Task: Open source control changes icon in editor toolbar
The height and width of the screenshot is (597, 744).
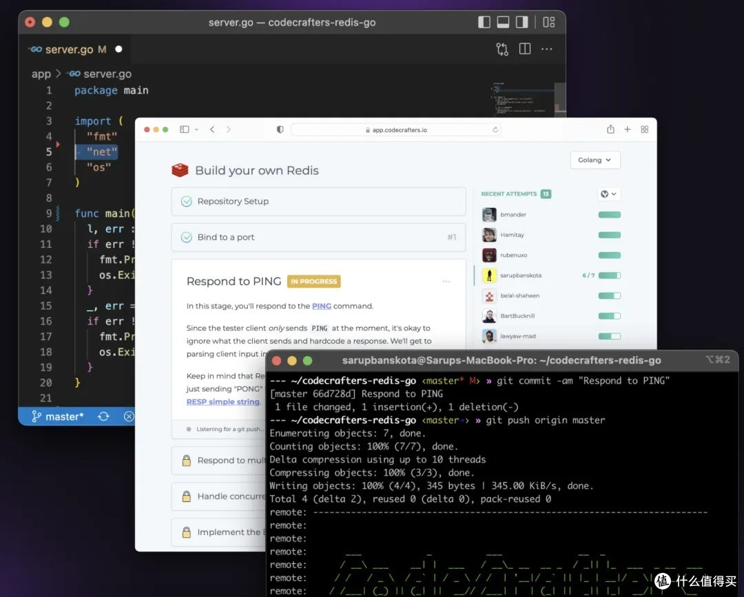Action: [502, 50]
